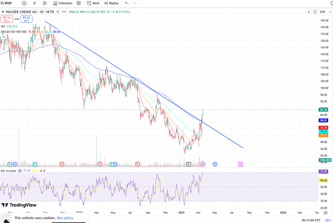The height and width of the screenshot is (223, 333).
Task: Click the pink E future earnings marker
Action: [240, 164]
